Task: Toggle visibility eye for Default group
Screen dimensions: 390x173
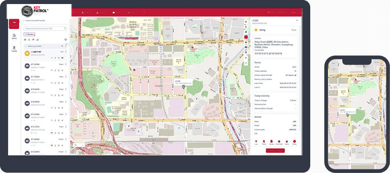Action: point(62,46)
